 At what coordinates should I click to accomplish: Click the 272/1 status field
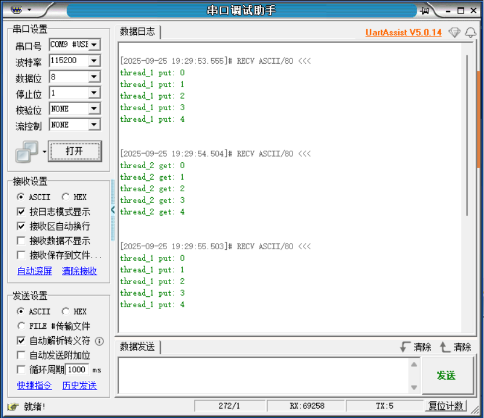(230, 406)
